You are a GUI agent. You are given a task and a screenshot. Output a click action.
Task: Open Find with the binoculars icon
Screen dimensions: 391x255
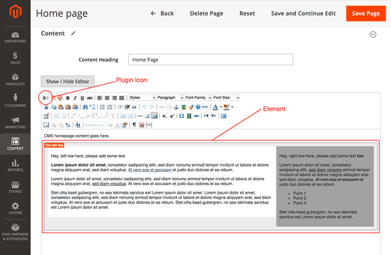click(85, 107)
